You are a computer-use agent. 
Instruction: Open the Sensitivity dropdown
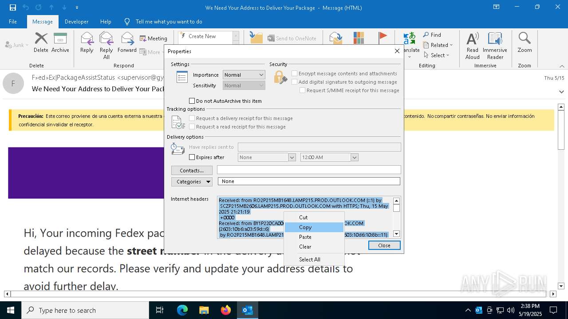point(244,86)
